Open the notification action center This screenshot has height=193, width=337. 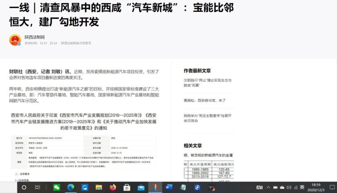click(332, 187)
